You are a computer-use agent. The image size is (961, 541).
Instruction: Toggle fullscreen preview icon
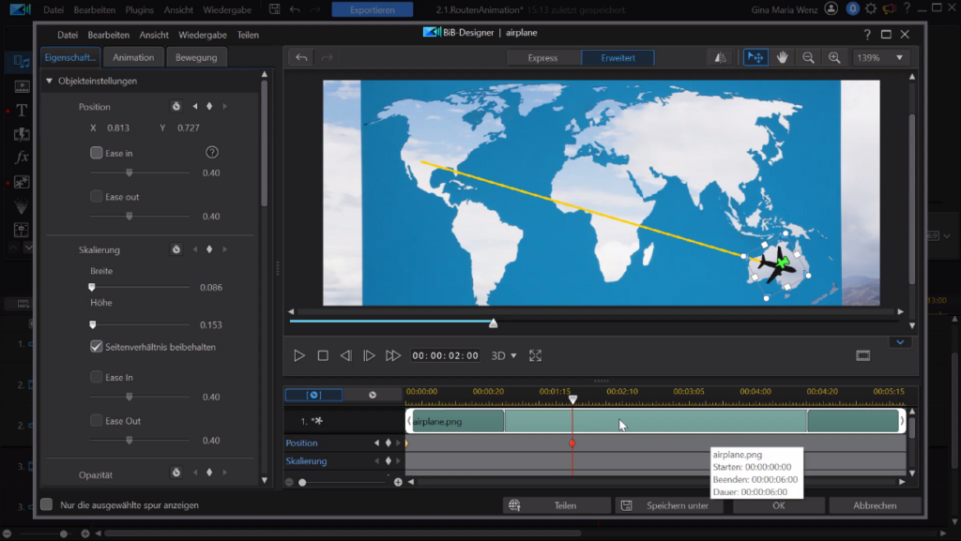point(536,356)
